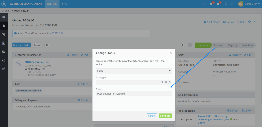
Task: Cancel the Change Status dialog
Action: 152,116
